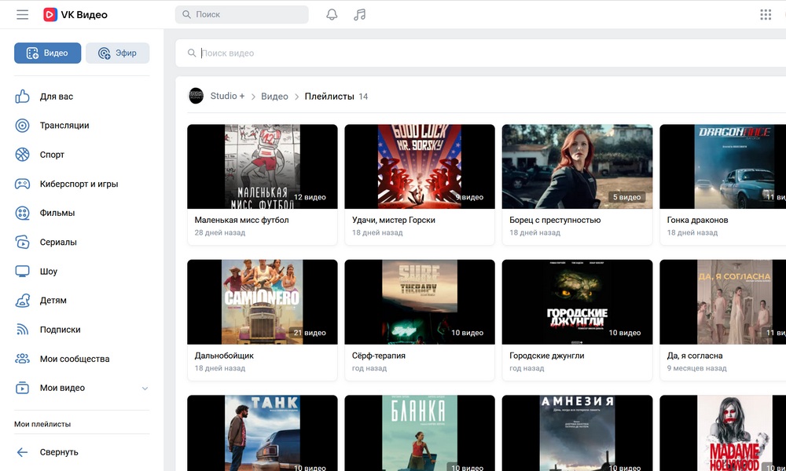
Task: Click the magnifier in Поиск видео
Action: point(192,53)
